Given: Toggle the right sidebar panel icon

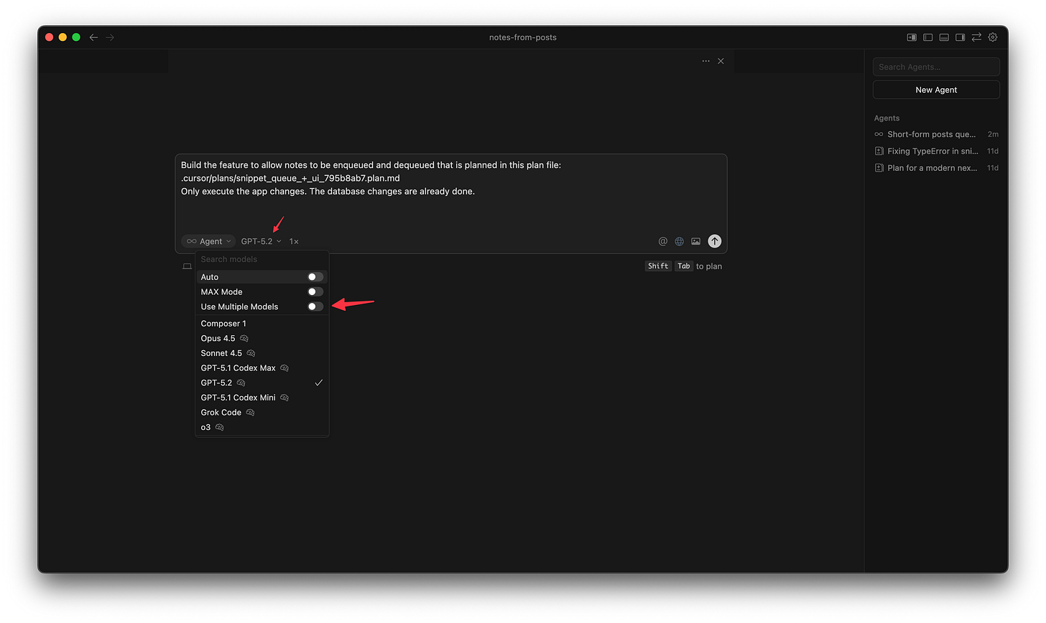Looking at the screenshot, I should pyautogui.click(x=960, y=37).
